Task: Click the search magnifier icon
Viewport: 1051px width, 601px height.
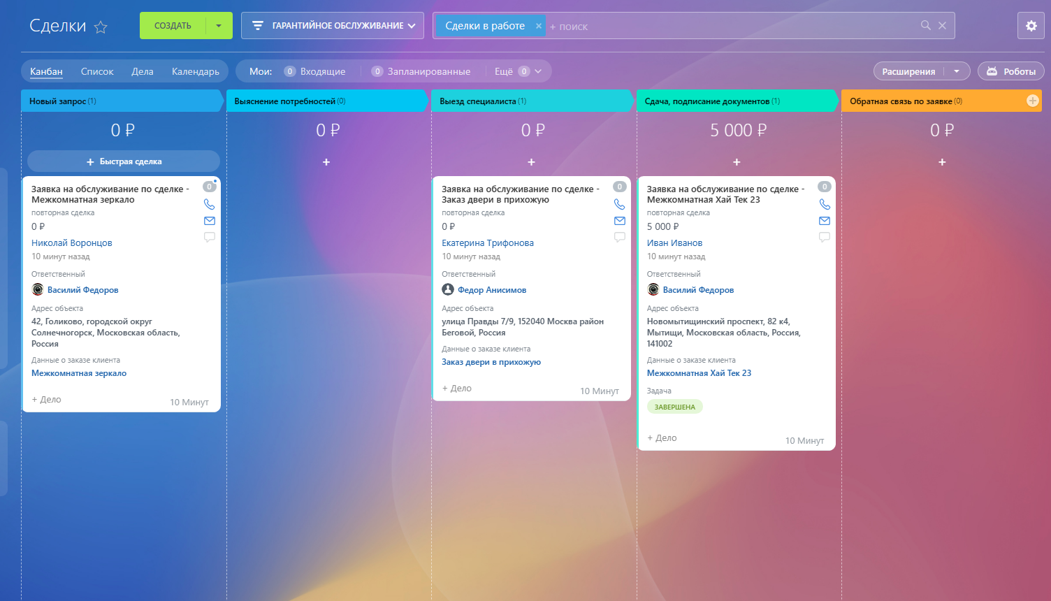Action: coord(926,25)
